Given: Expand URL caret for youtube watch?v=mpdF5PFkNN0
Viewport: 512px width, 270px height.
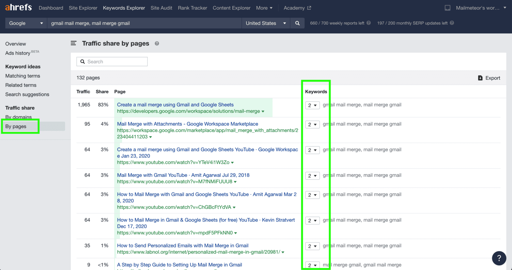Looking at the screenshot, I should [236, 233].
